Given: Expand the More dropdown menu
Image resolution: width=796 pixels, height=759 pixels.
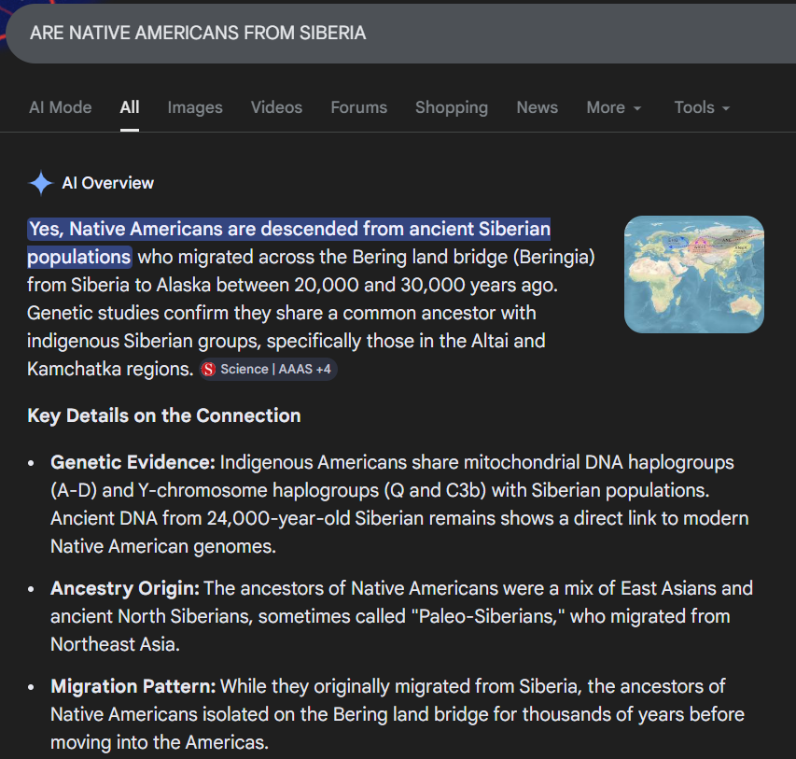Looking at the screenshot, I should 614,107.
